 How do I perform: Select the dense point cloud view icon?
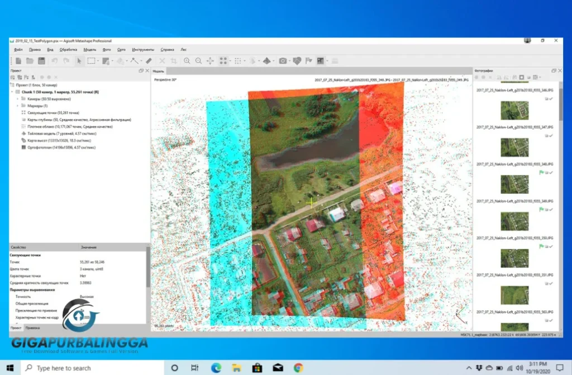tap(237, 60)
